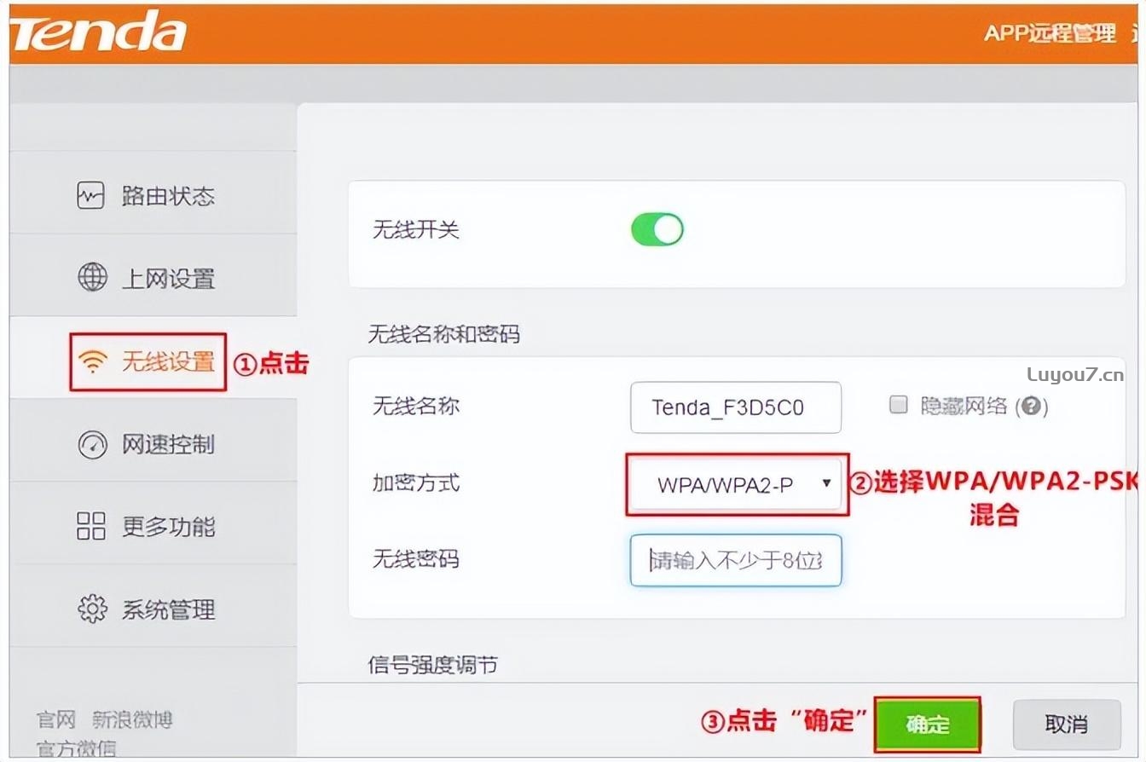Click the Tenda logo
This screenshot has width=1146, height=762.
pyautogui.click(x=98, y=32)
